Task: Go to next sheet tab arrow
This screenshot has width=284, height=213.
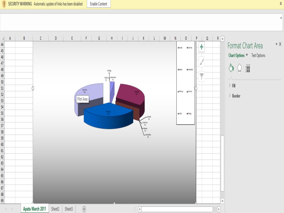Action: [x=12, y=209]
